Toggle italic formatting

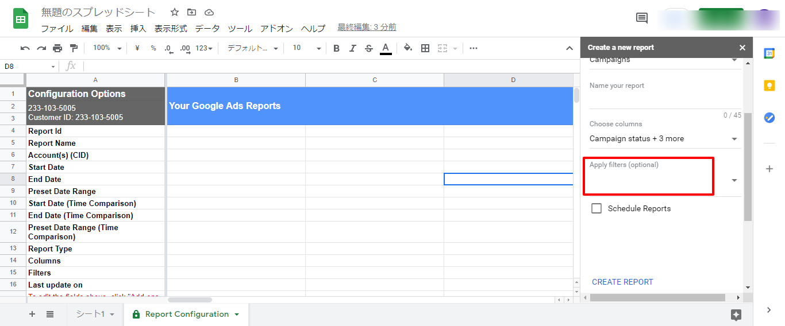[x=353, y=48]
